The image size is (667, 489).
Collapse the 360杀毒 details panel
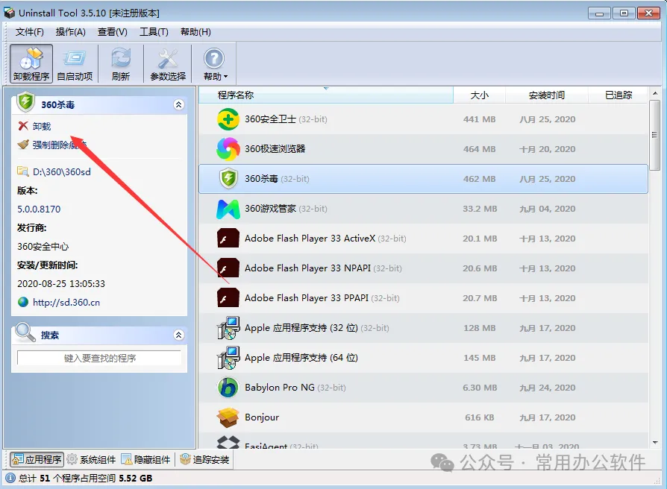(179, 104)
